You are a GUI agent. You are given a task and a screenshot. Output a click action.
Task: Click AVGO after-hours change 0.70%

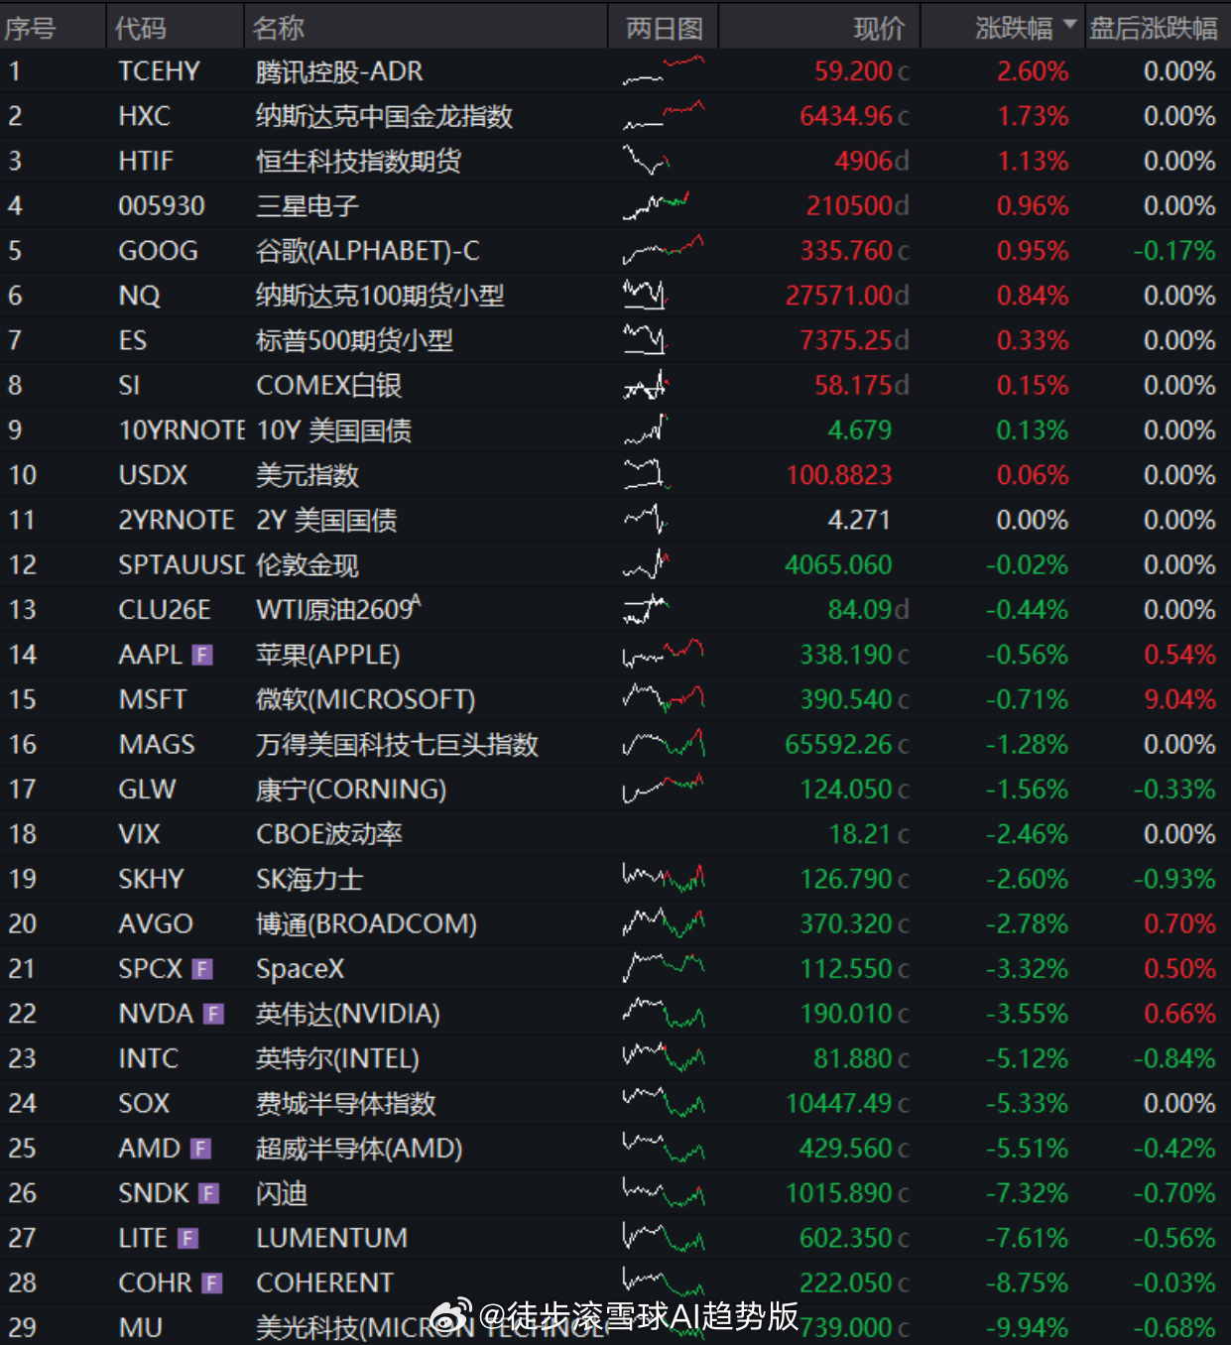click(x=1179, y=923)
